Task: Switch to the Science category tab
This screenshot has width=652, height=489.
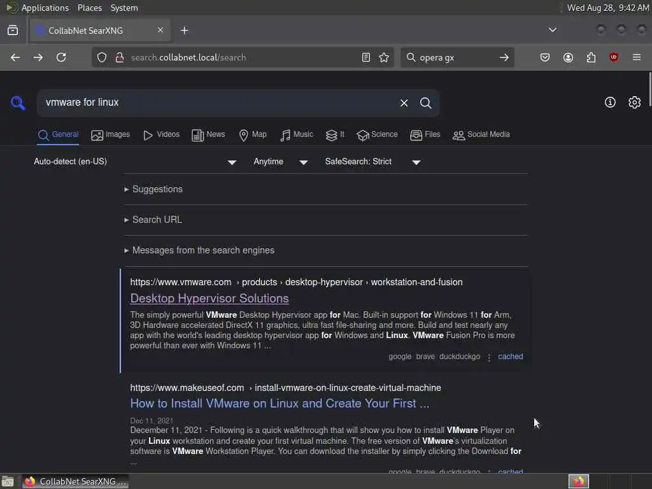Action: (377, 135)
